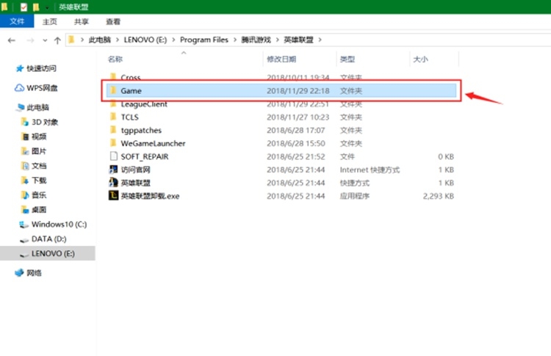Viewport: 551px width, 356px height.
Task: Click the Program Files breadcrumb segment
Action: tap(204, 40)
